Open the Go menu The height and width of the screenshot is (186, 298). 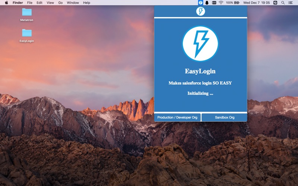(x=60, y=3)
